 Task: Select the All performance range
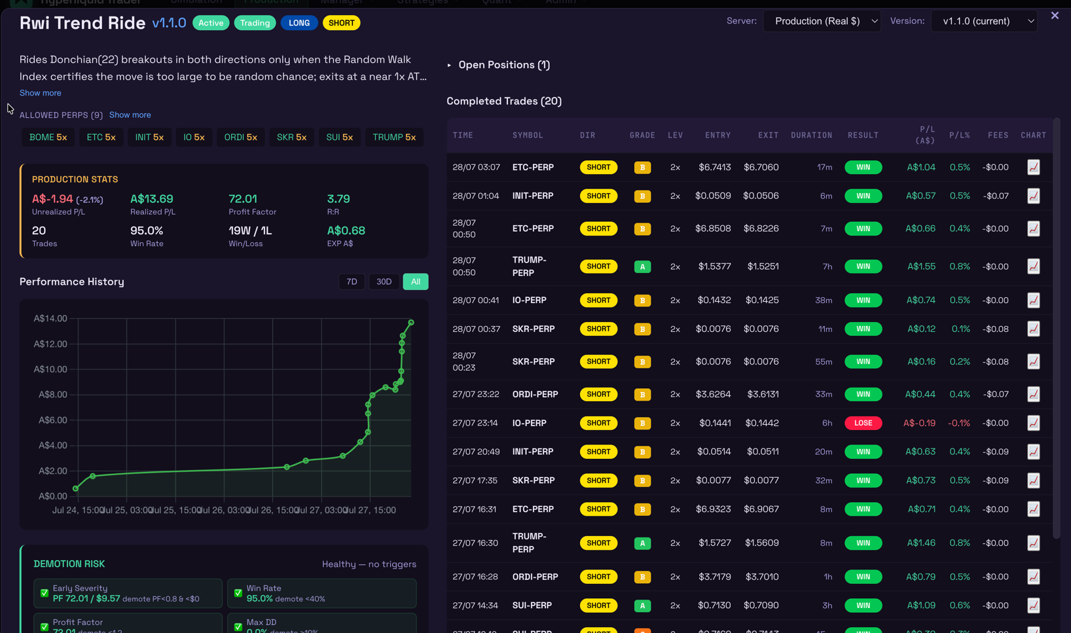[416, 281]
